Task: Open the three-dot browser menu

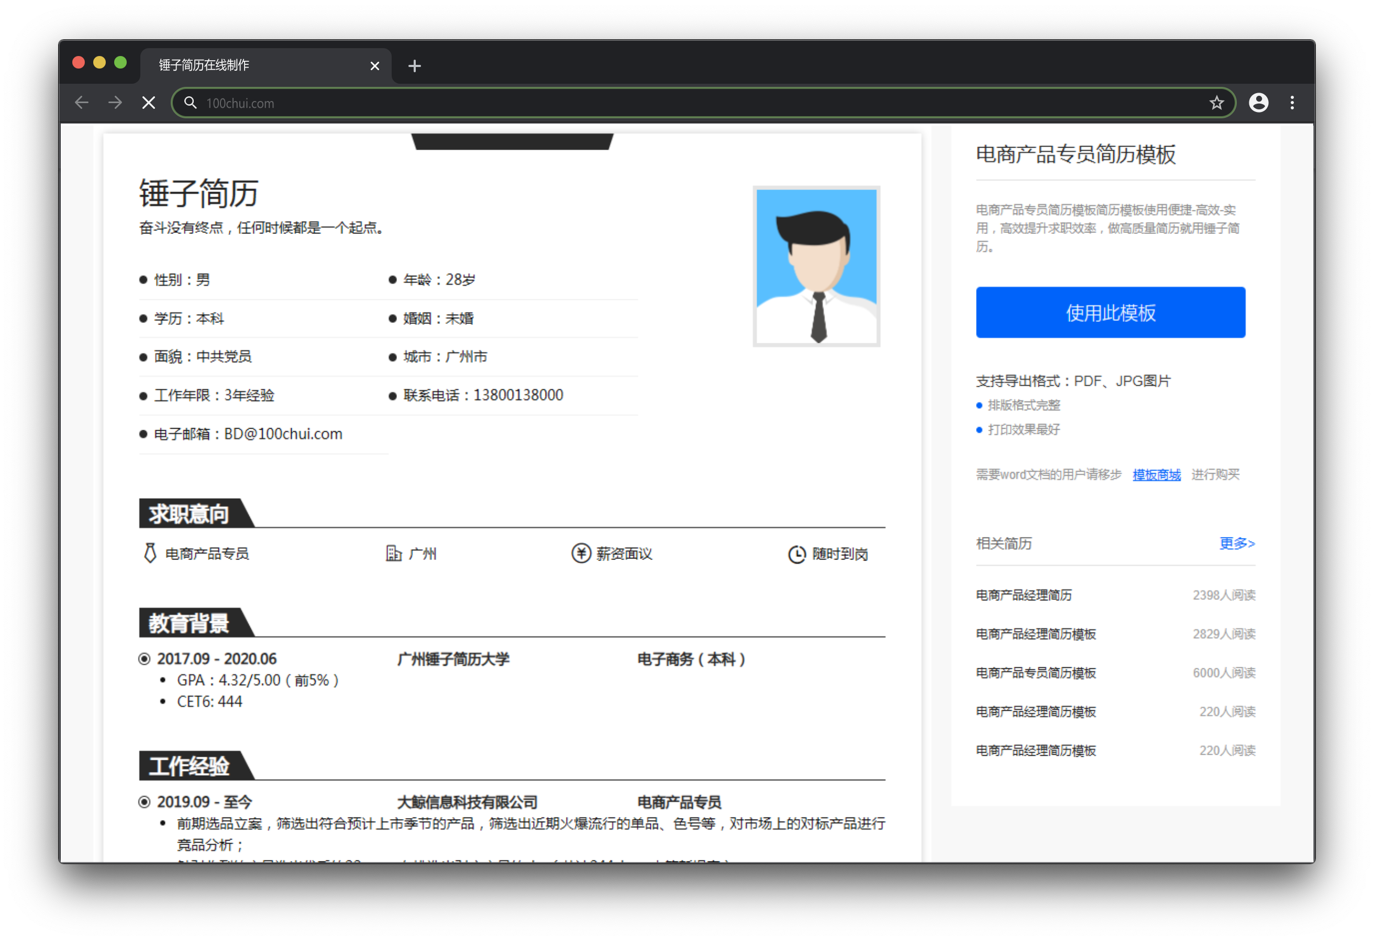Action: coord(1292,103)
